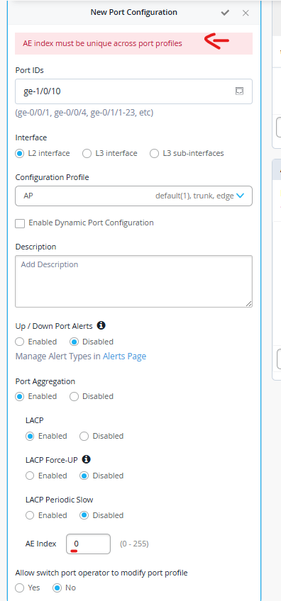View info tooltip for LACP Force-UP
281x601 pixels.
tap(87, 459)
